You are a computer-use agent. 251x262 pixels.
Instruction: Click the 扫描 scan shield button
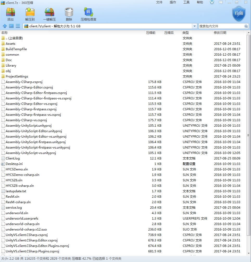click(239, 14)
